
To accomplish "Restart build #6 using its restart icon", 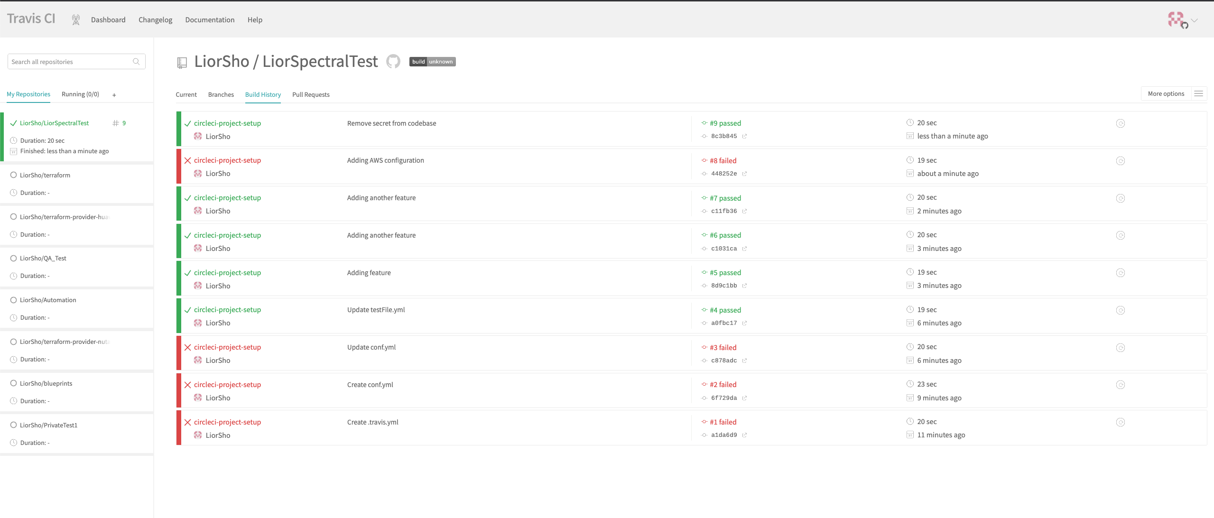I will (1121, 235).
